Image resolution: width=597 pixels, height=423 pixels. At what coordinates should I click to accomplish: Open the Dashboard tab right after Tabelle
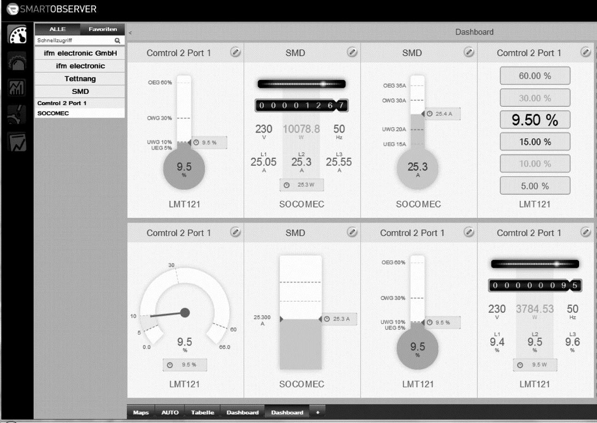tap(242, 412)
